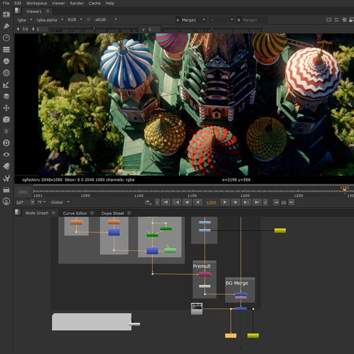This screenshot has height=354, width=354.
Task: Click the gain slider in the Viewer
Action: tap(94, 29)
